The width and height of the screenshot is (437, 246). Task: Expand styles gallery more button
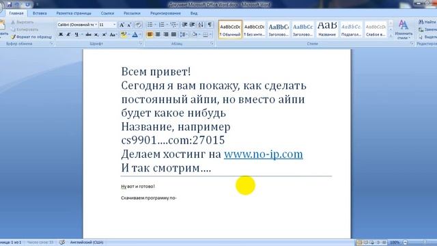(x=391, y=36)
